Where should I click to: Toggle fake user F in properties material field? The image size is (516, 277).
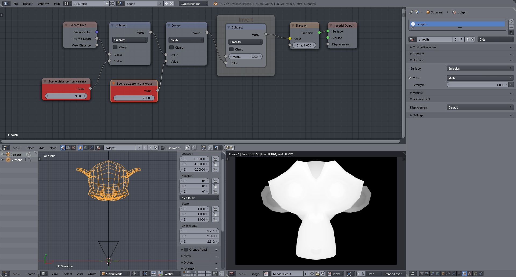tap(461, 39)
